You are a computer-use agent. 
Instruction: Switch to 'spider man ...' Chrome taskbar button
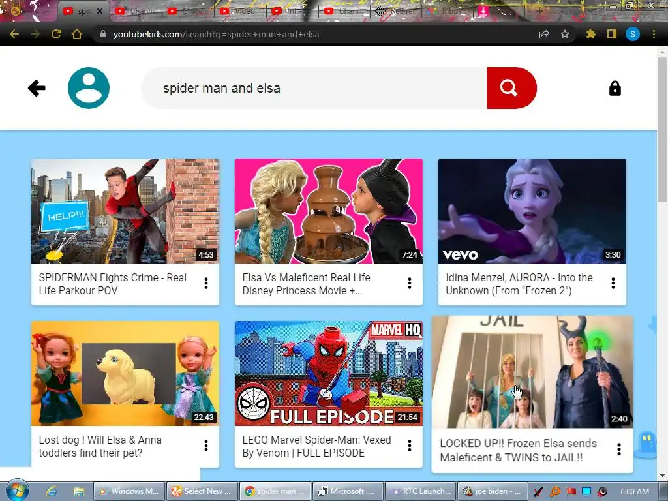[275, 491]
